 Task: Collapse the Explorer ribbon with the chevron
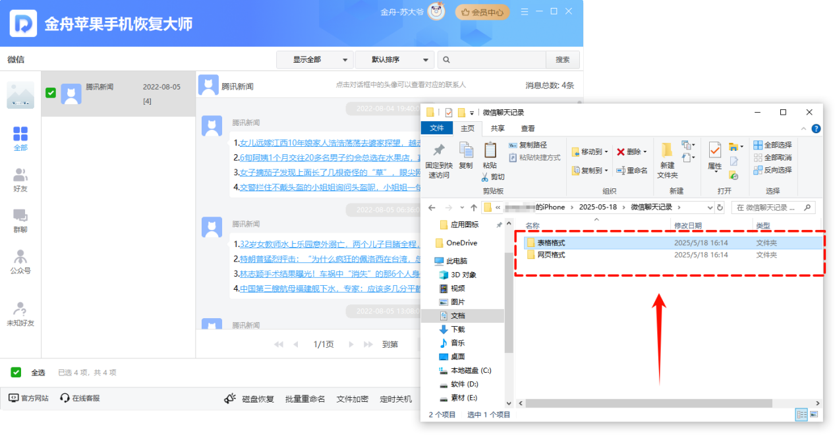(x=803, y=129)
